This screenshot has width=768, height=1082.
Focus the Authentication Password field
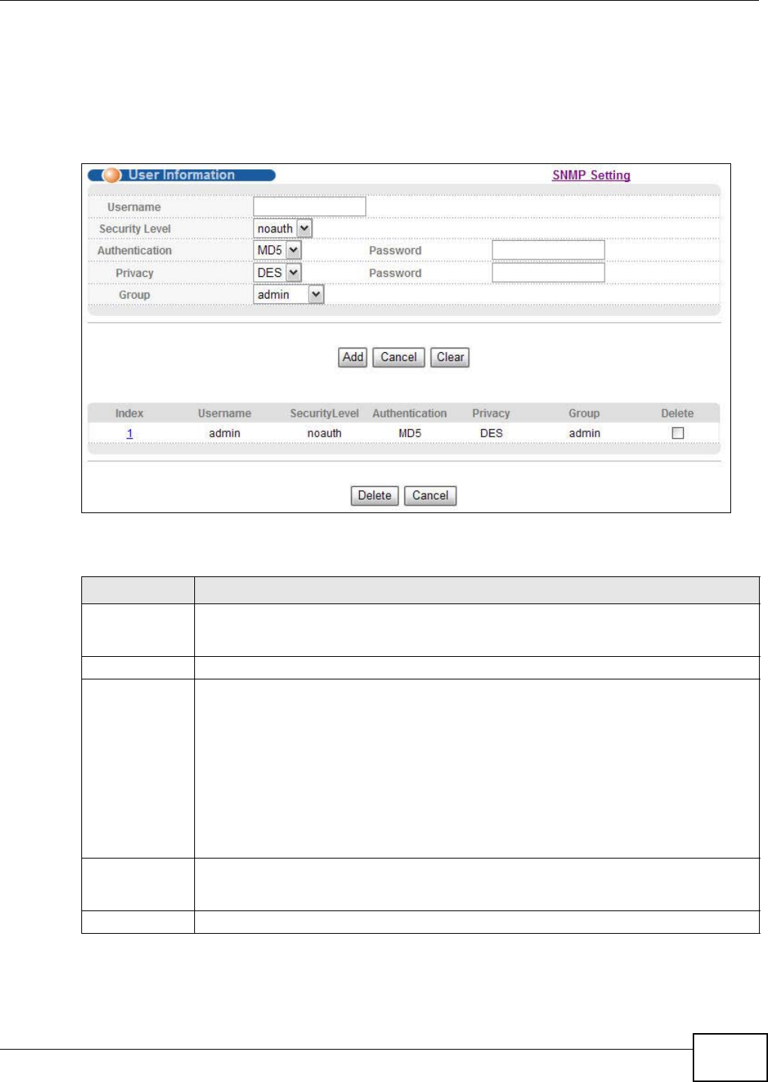coord(548,251)
